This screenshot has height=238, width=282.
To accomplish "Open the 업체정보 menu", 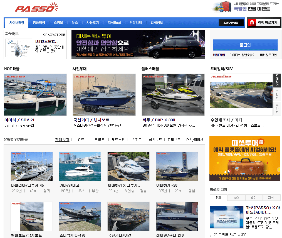I will (x=157, y=22).
